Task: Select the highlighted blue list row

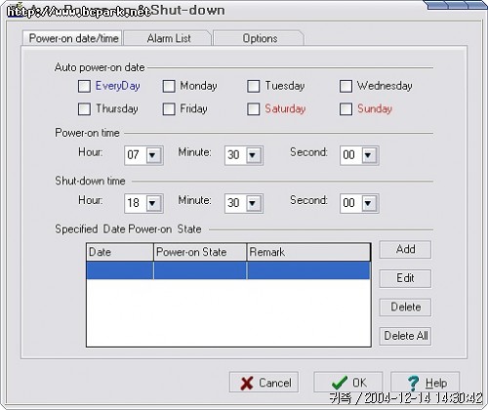Action: pos(228,270)
